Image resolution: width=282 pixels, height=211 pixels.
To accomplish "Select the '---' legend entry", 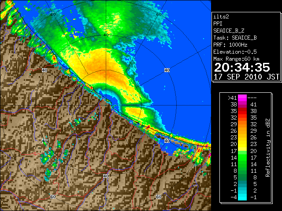I will coord(252,98).
